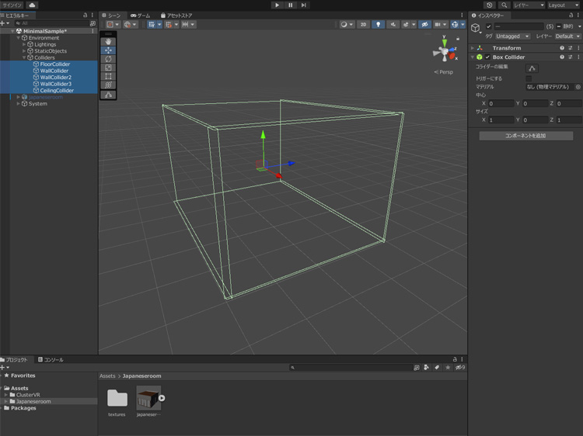583x436 pixels.
Task: Toggle the 2D scene view mode
Action: [363, 25]
